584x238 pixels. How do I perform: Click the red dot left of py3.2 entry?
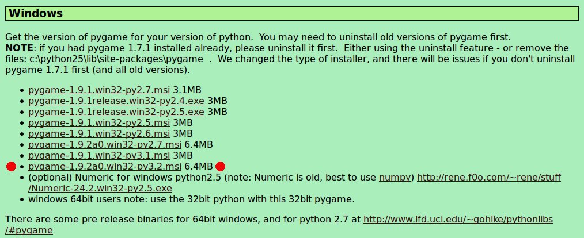click(x=11, y=167)
